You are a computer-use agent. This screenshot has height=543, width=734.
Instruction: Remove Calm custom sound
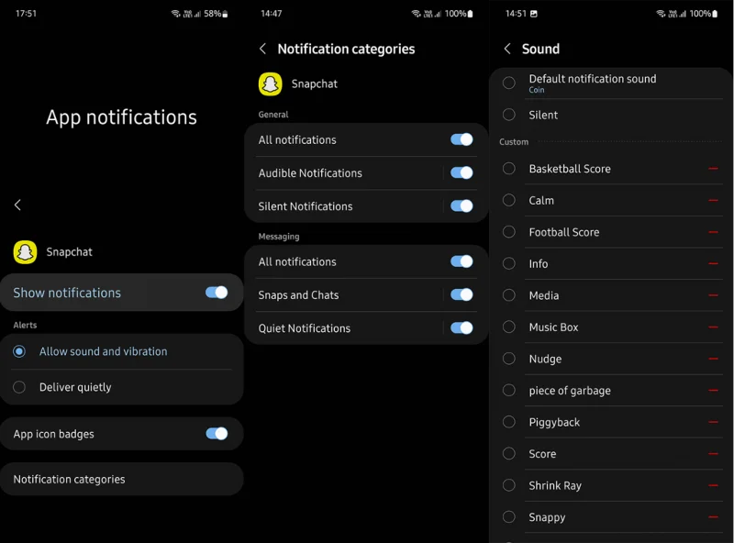[713, 200]
